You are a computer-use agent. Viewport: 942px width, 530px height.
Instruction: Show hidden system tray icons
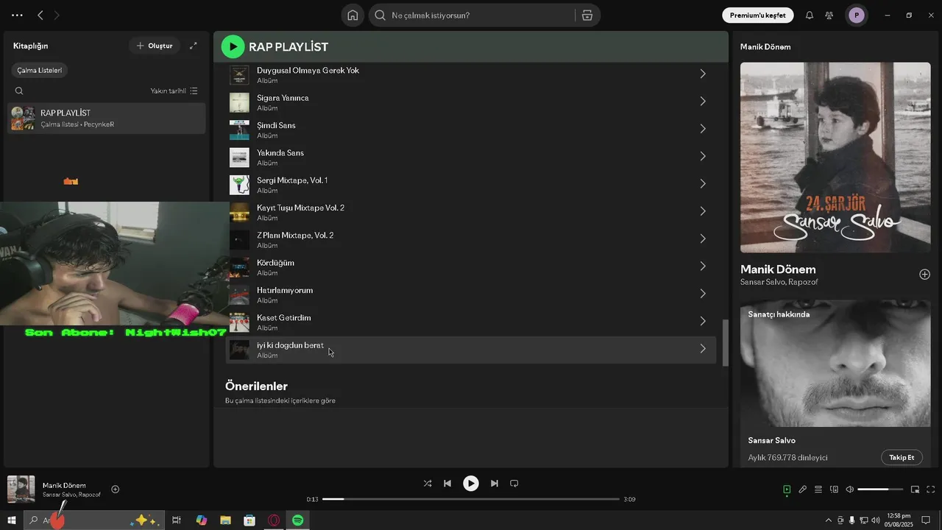coord(829,520)
